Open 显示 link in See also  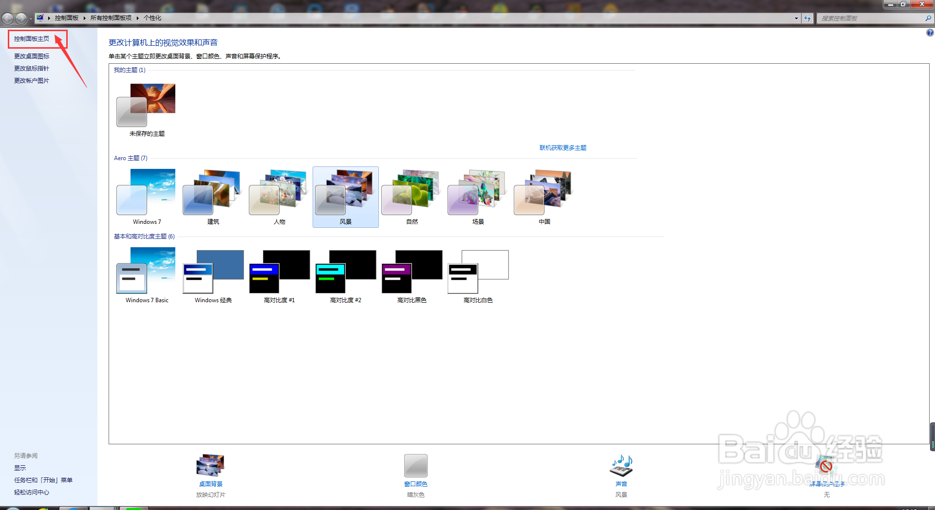coord(20,468)
